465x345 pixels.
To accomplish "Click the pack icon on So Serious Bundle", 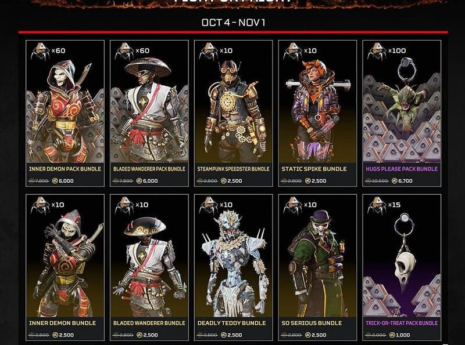I will (293, 205).
